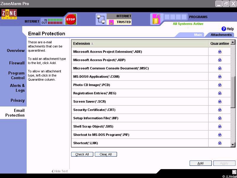
Task: Restore the ZoneAlarm Pro window size
Action: pyautogui.click(x=226, y=4)
